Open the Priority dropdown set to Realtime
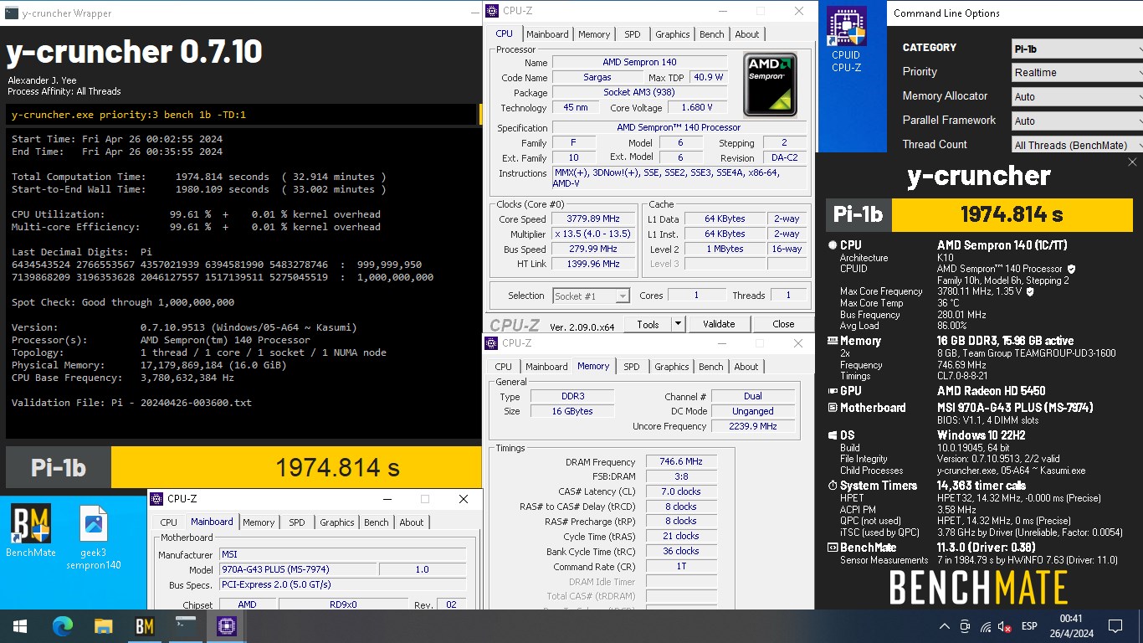 (1077, 73)
